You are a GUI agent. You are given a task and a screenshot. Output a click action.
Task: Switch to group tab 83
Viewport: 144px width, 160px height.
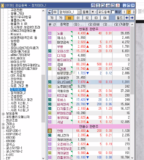(96, 18)
